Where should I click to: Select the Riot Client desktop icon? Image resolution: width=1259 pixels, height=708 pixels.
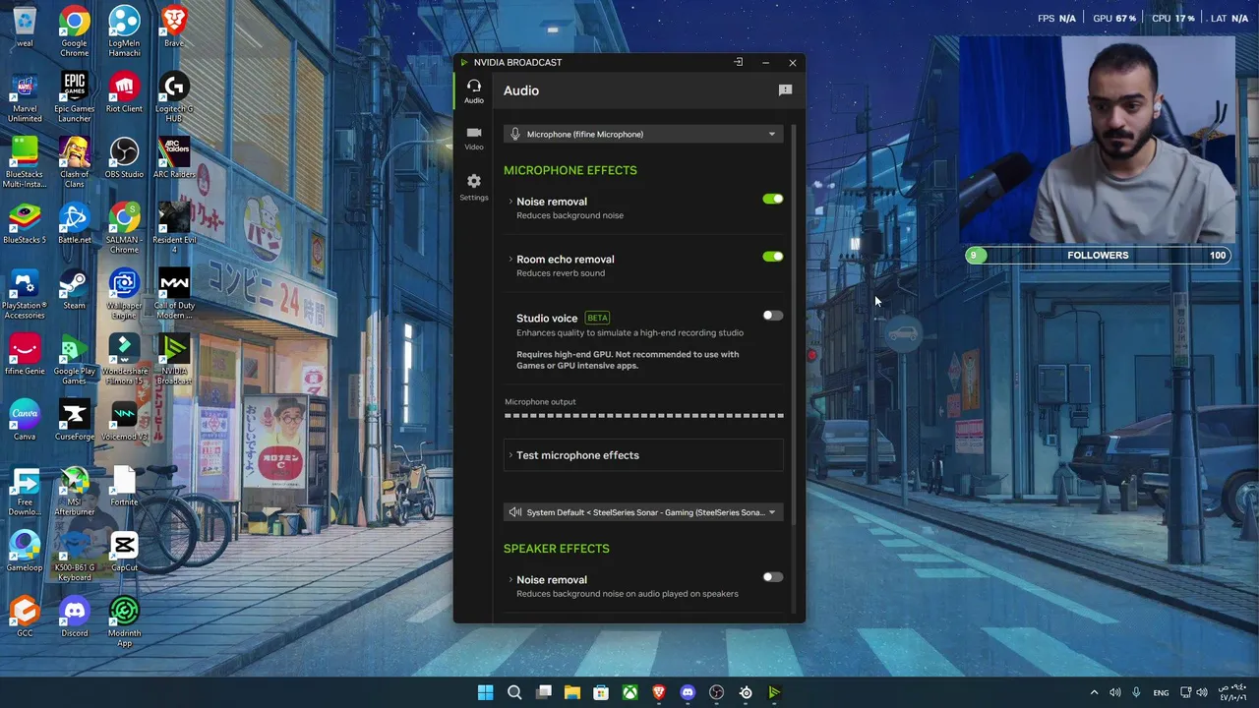click(124, 92)
